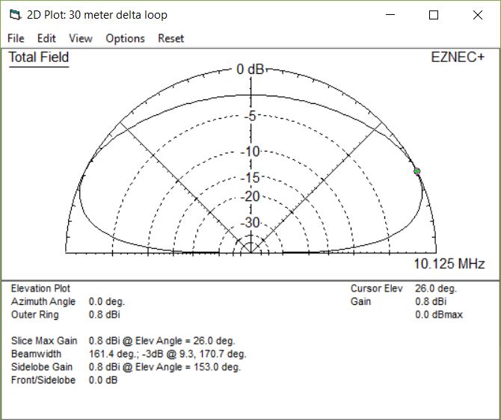Minimize the 2D Plot window
The image size is (501, 420).
(389, 15)
